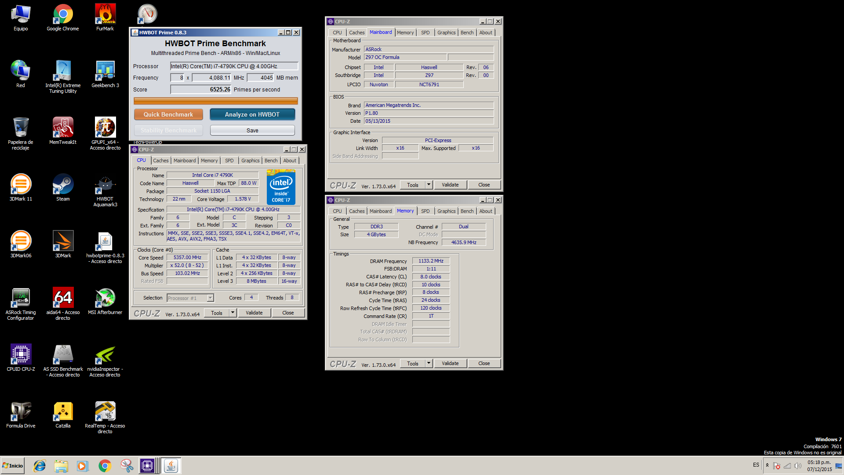The image size is (844, 475).
Task: Click Quick Benchmark button
Action: coord(168,114)
